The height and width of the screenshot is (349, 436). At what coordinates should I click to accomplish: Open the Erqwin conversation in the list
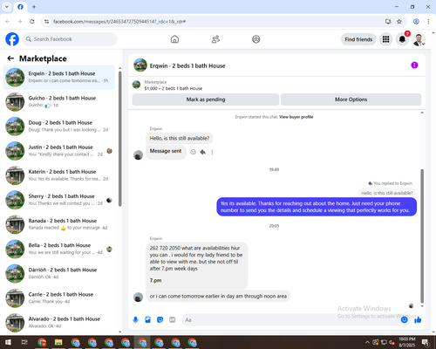(58, 77)
